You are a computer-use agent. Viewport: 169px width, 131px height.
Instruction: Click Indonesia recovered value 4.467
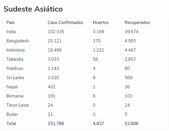[130, 50]
